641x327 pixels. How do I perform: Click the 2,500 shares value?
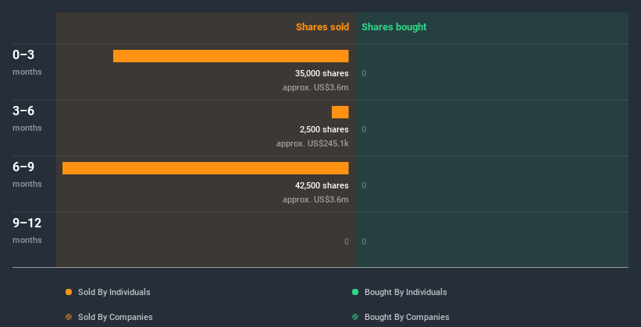tap(324, 129)
